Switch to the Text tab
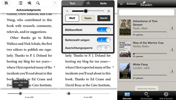 pos(72,4)
